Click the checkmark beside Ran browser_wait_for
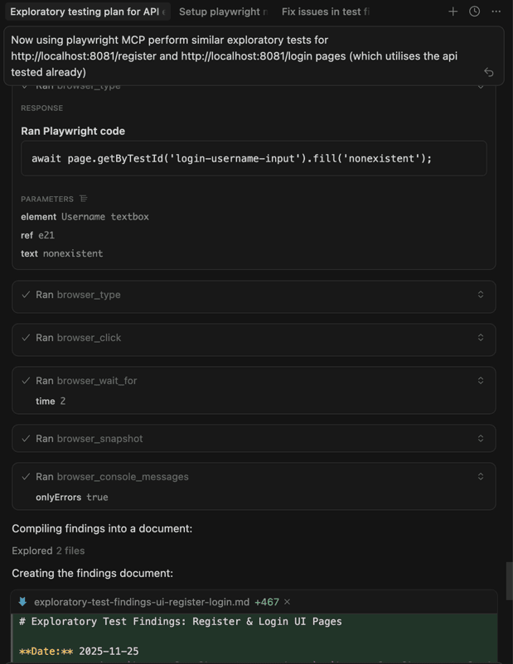The height and width of the screenshot is (664, 513). point(24,380)
